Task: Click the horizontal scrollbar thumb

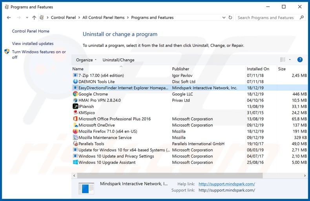Action: pos(170,175)
